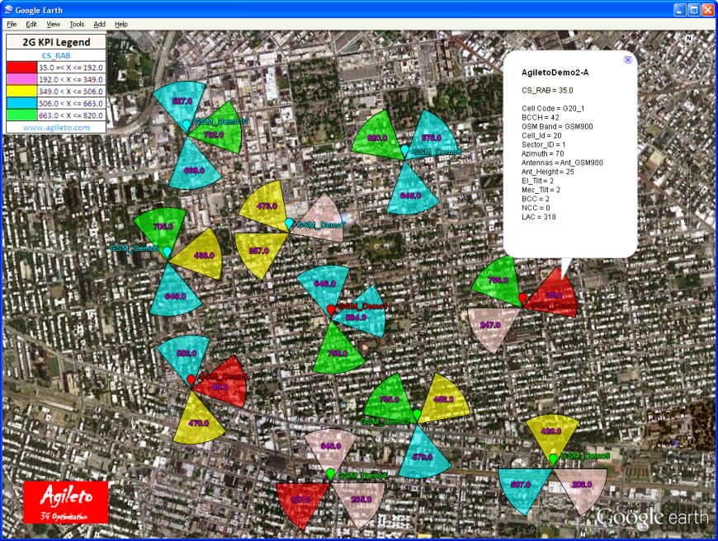The height and width of the screenshot is (541, 718).
Task: Open the Tools menu
Action: (x=77, y=25)
